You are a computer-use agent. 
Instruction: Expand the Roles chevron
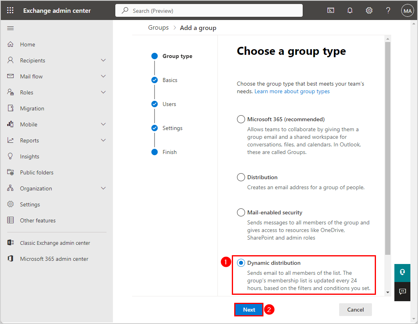pos(103,92)
